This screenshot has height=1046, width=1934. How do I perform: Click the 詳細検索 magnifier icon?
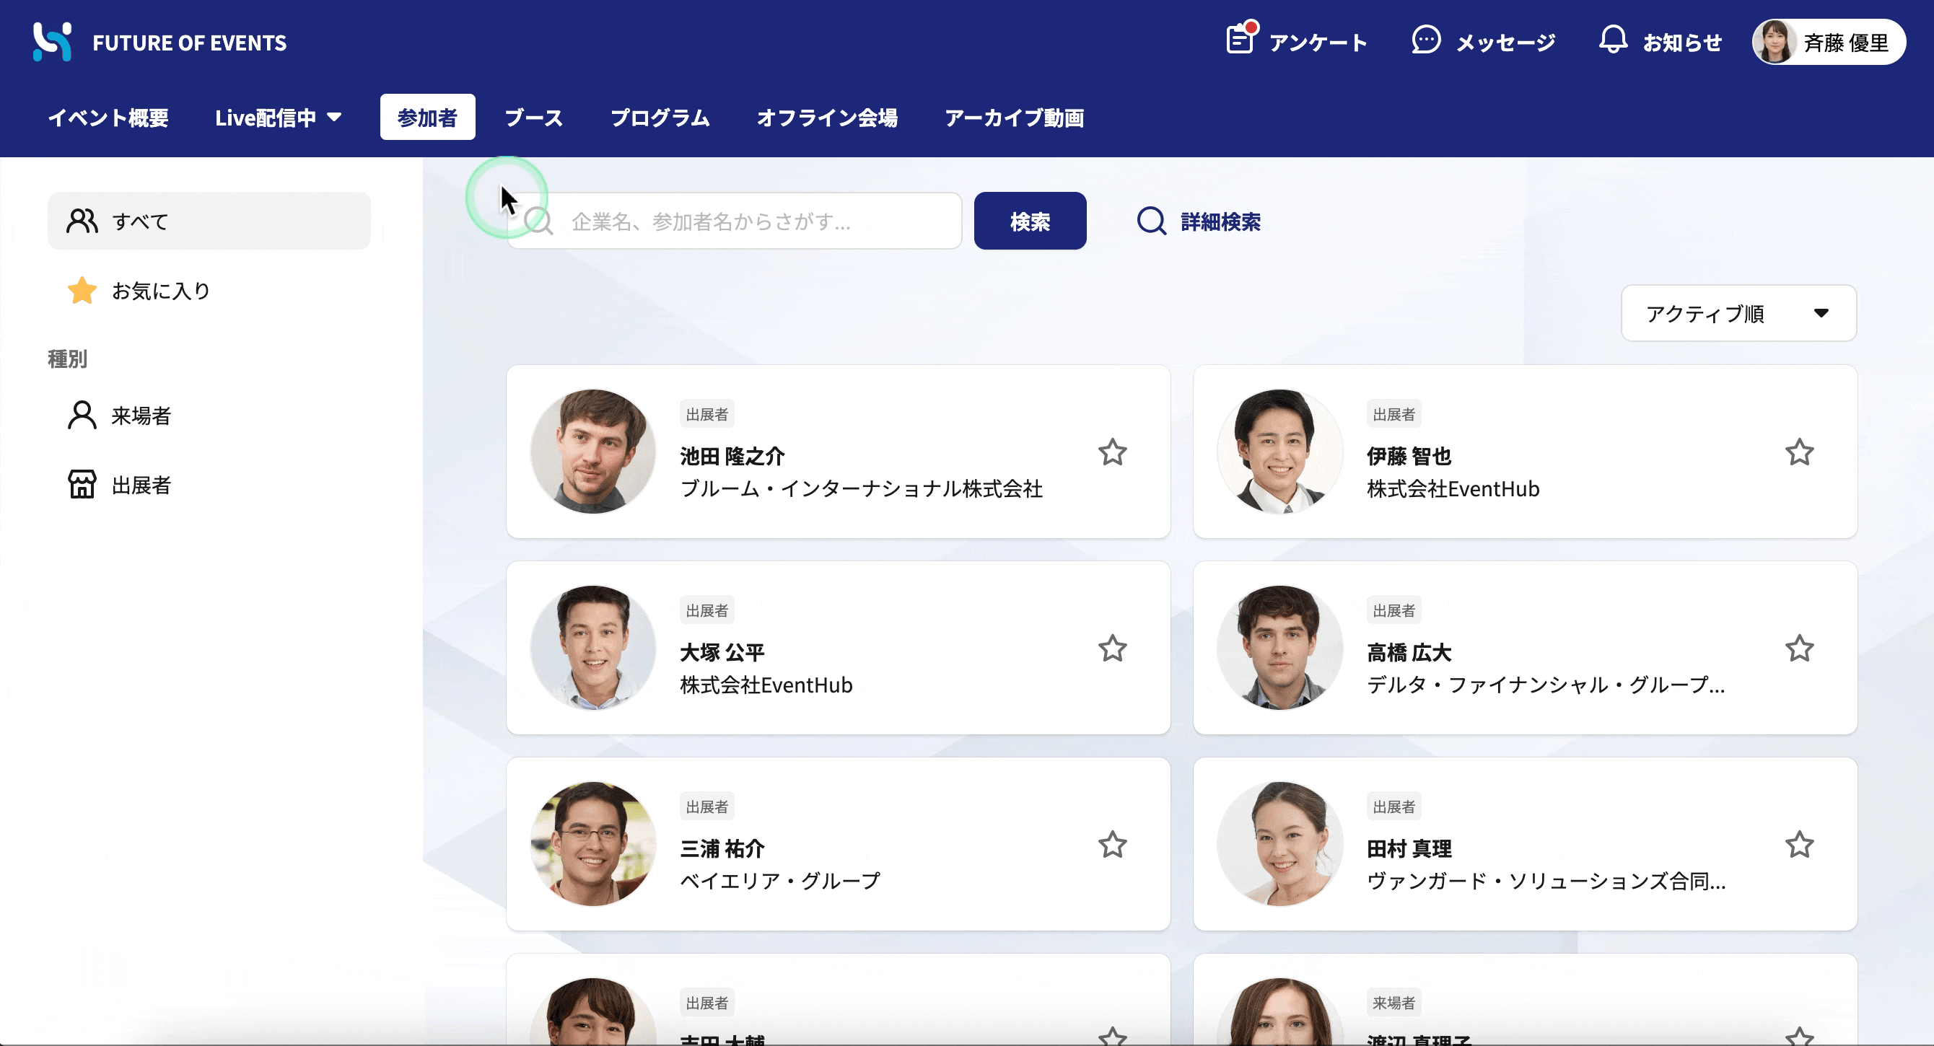click(1151, 221)
